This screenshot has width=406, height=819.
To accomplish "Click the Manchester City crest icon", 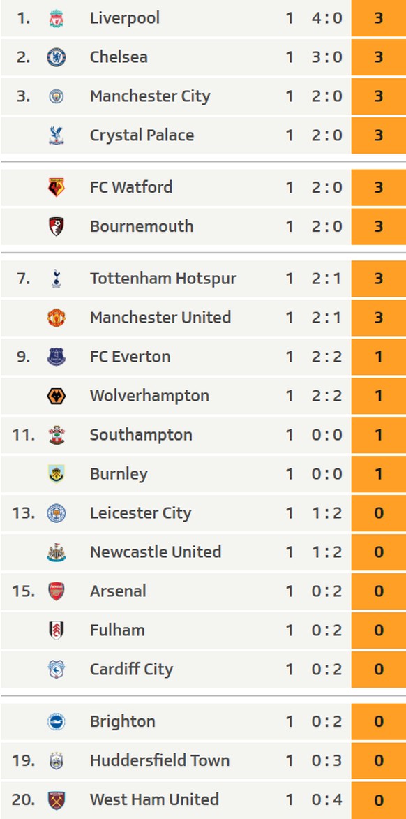I will [57, 96].
